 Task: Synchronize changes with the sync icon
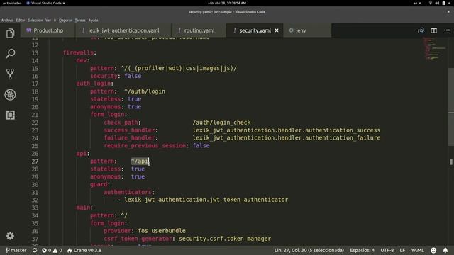[35, 250]
